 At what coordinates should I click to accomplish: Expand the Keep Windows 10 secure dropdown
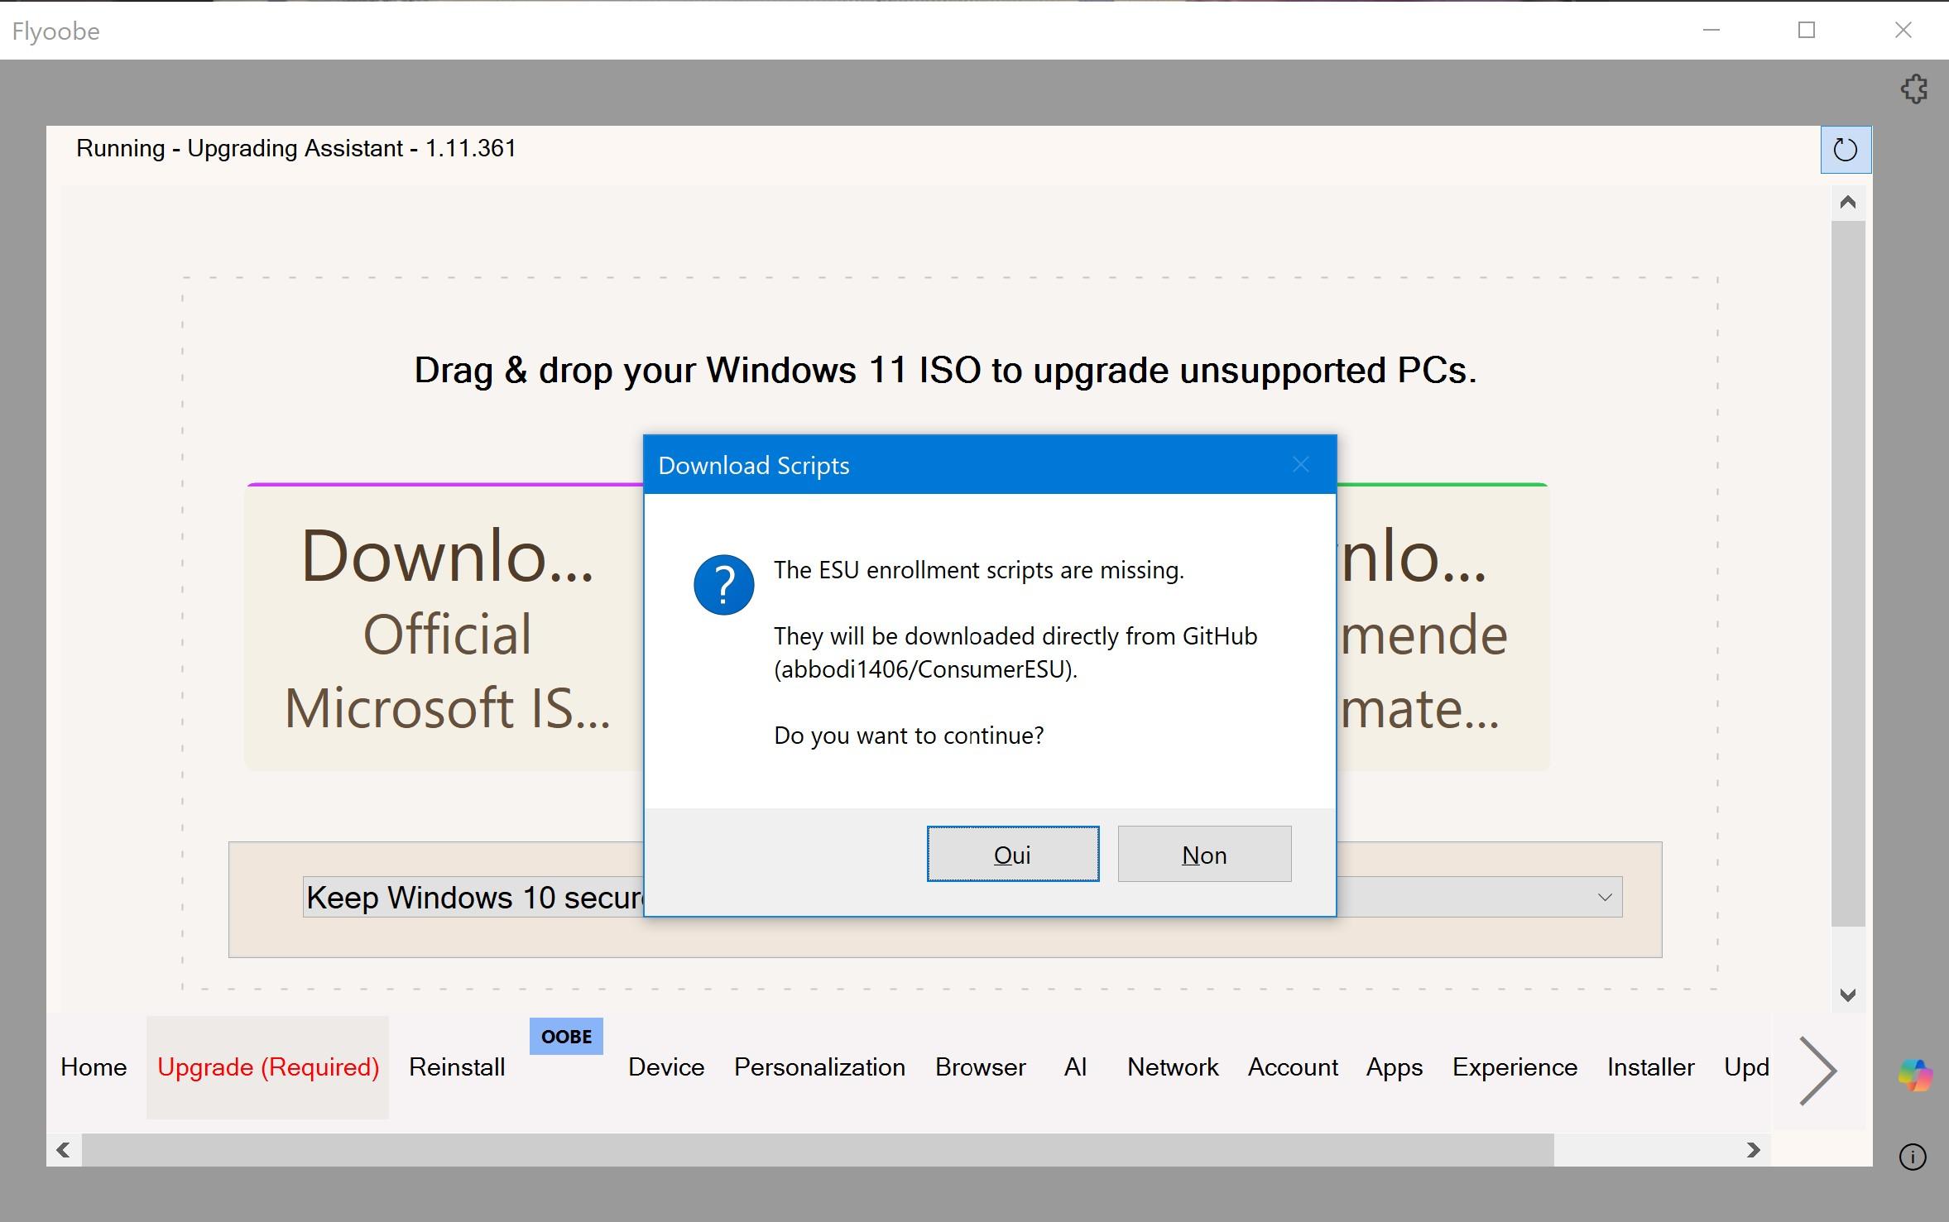coord(1604,898)
